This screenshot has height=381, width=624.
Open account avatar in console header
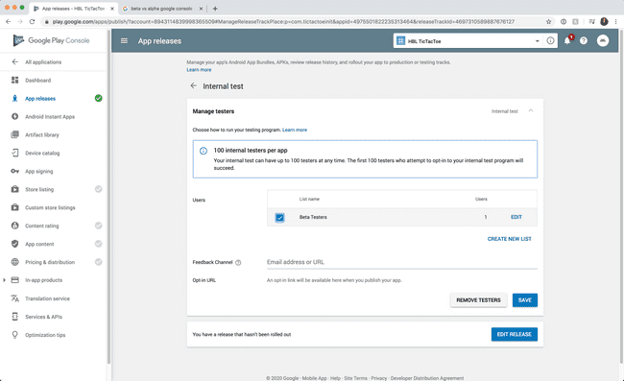pyautogui.click(x=603, y=40)
